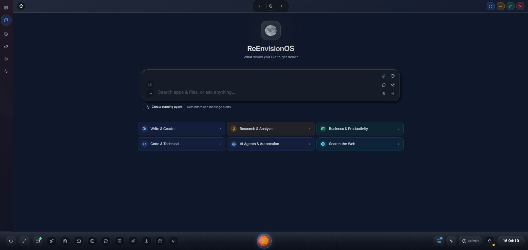
Task: Click the paper plane send icon
Action: [393, 94]
